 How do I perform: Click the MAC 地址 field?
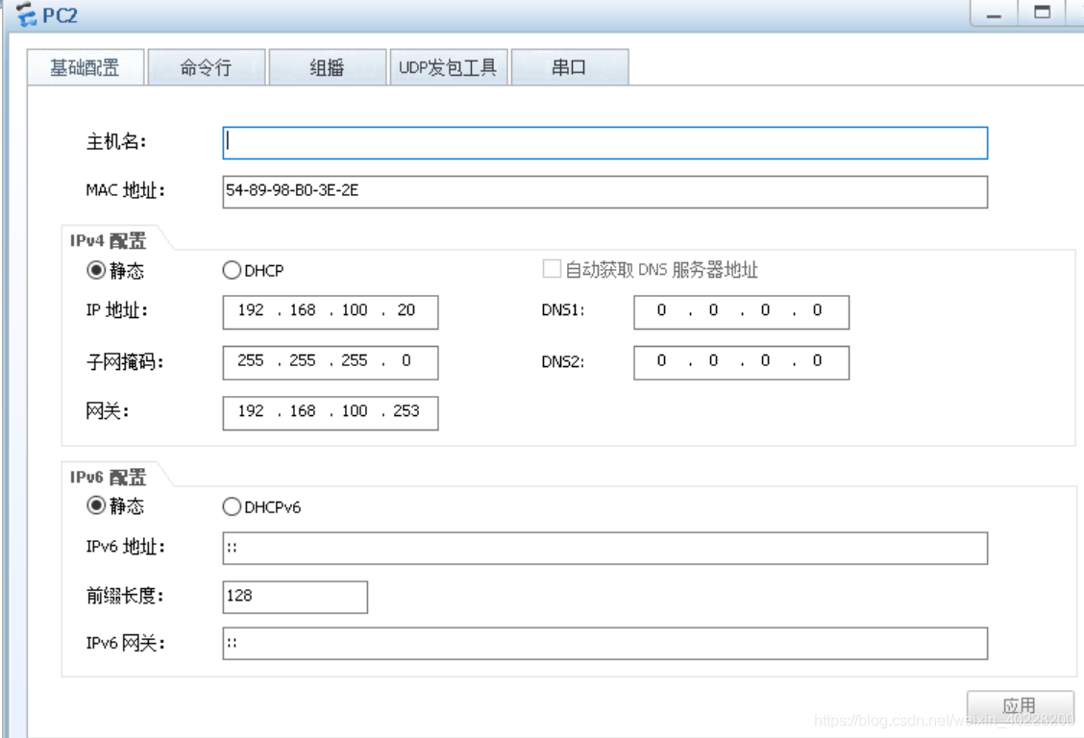[x=604, y=191]
